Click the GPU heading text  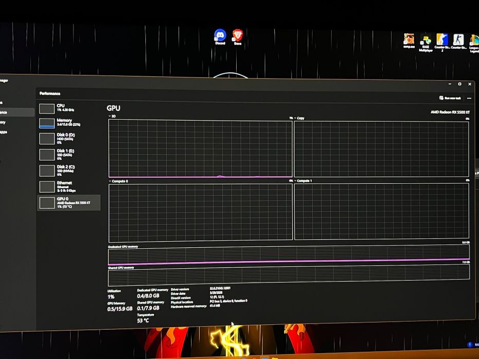coord(113,108)
